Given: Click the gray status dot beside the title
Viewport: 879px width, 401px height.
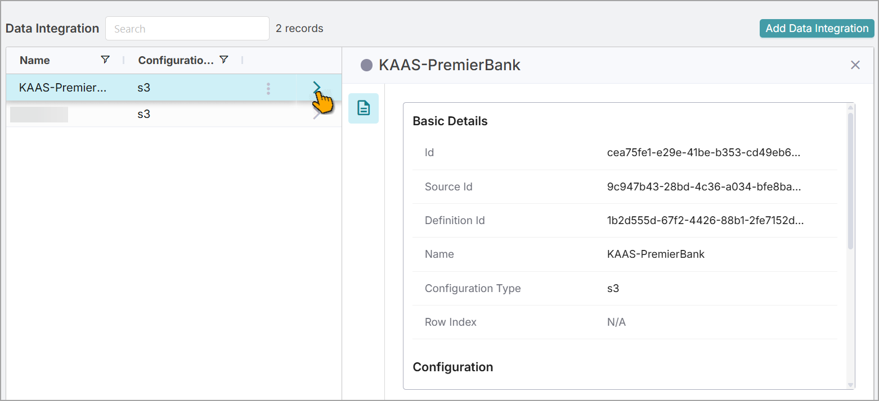Looking at the screenshot, I should [x=366, y=66].
